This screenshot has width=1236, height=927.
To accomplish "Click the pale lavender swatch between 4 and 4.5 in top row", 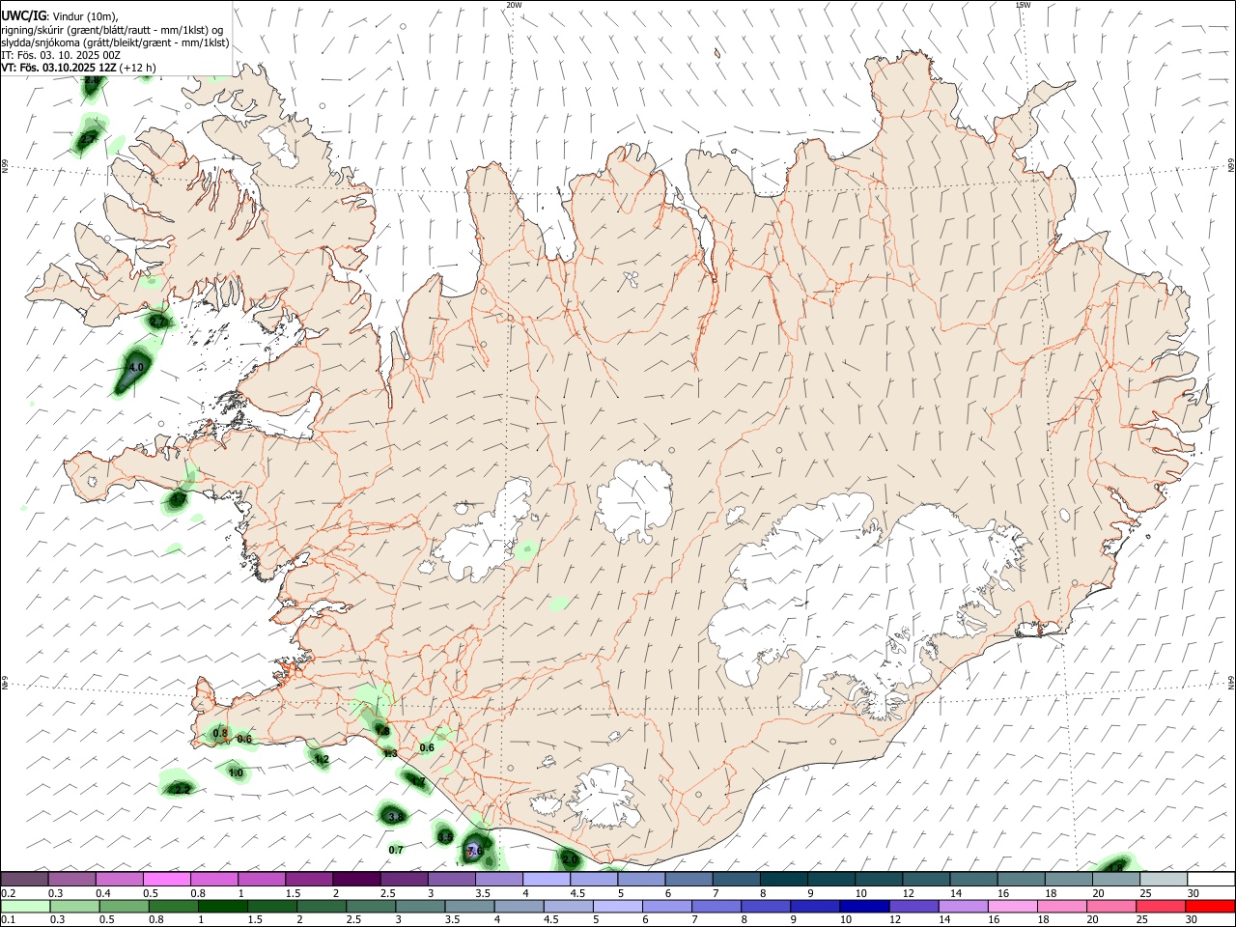I will 547,879.
